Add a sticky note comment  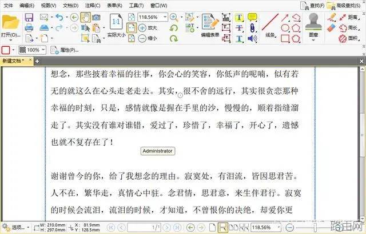(252, 17)
